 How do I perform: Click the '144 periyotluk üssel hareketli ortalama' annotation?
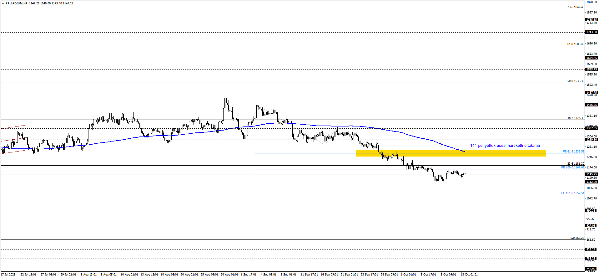(x=505, y=146)
